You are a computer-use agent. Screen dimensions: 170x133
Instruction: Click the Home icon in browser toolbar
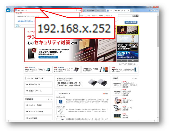coord(151,10)
